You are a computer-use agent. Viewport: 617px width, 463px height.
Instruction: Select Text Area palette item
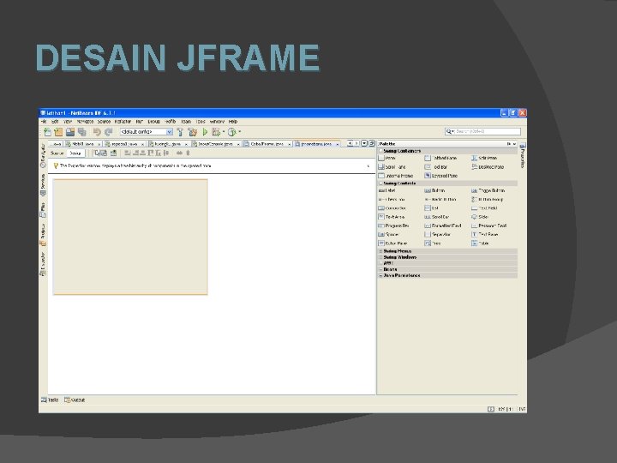click(x=391, y=217)
